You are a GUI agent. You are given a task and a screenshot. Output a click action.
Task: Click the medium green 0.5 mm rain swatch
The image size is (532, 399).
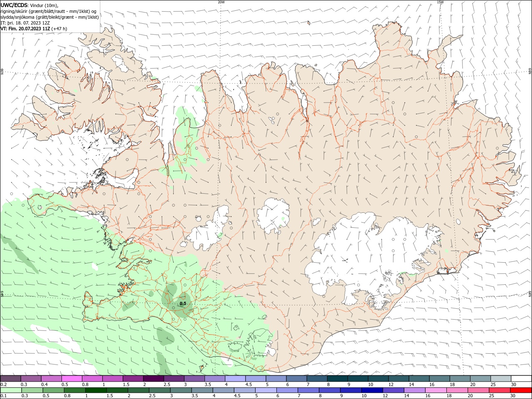(x=53, y=390)
